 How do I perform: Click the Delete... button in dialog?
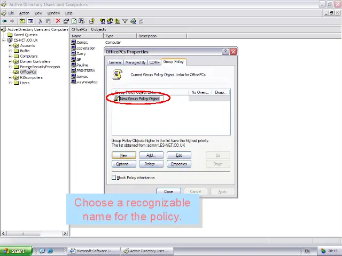(151, 164)
